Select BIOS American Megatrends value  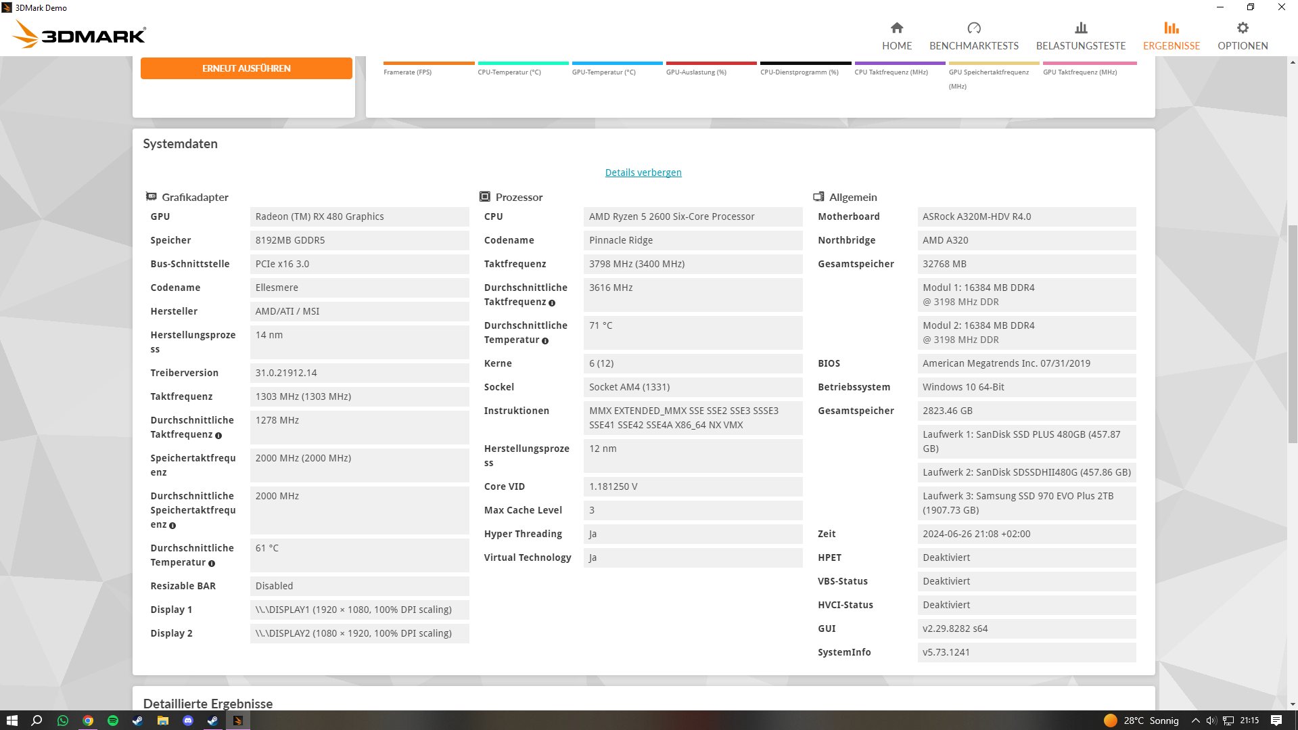point(1026,363)
